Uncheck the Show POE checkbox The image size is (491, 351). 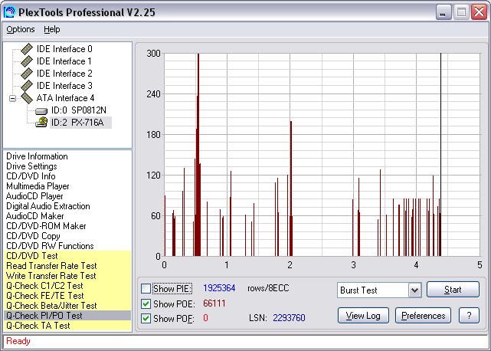[x=146, y=303]
